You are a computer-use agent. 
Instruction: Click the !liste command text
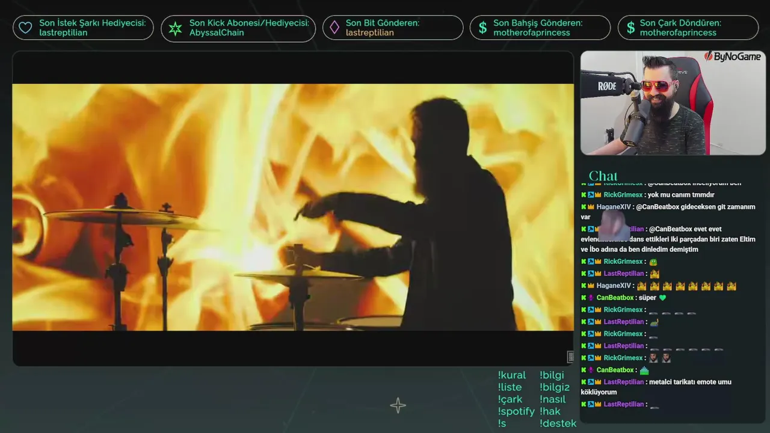click(510, 387)
